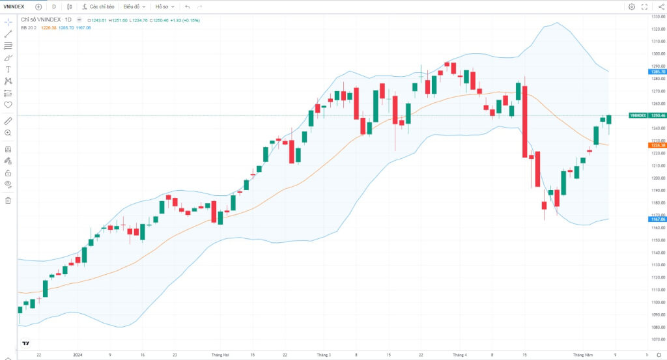Select the crosshair cursor tool

tap(8, 22)
